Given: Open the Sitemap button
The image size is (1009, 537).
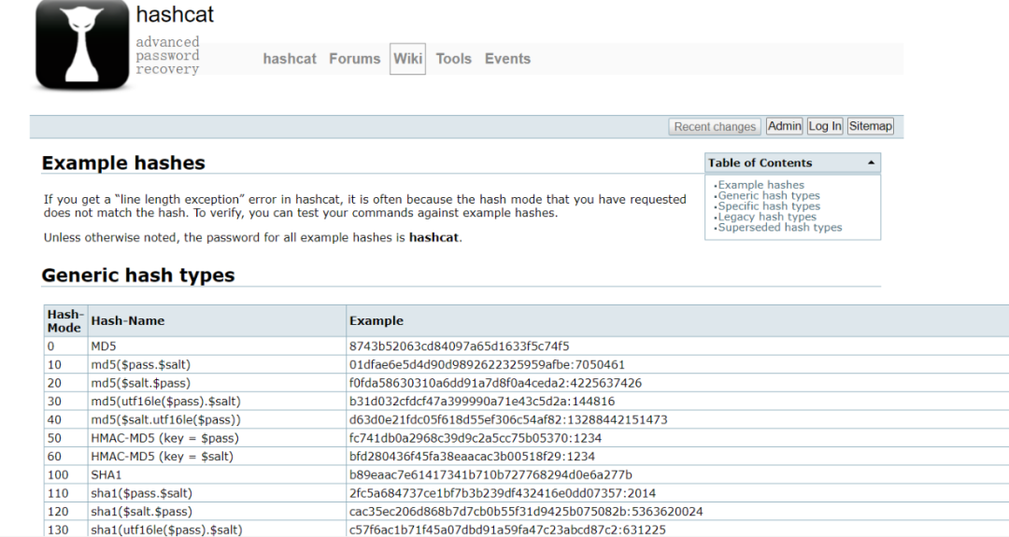Looking at the screenshot, I should (x=871, y=126).
